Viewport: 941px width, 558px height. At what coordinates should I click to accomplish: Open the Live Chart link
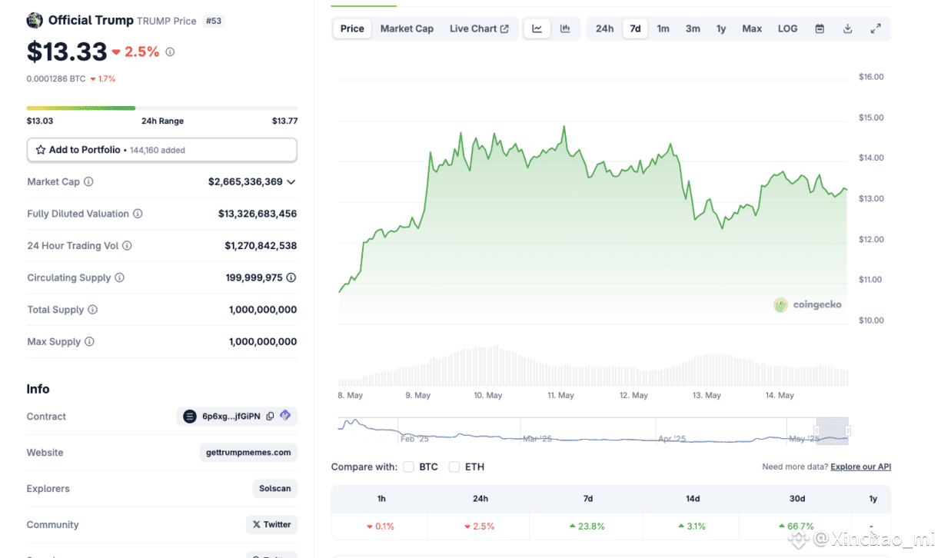(479, 28)
